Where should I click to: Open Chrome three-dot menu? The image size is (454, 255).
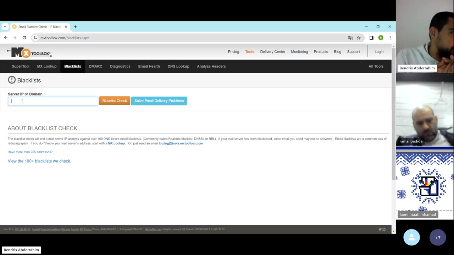[390, 38]
